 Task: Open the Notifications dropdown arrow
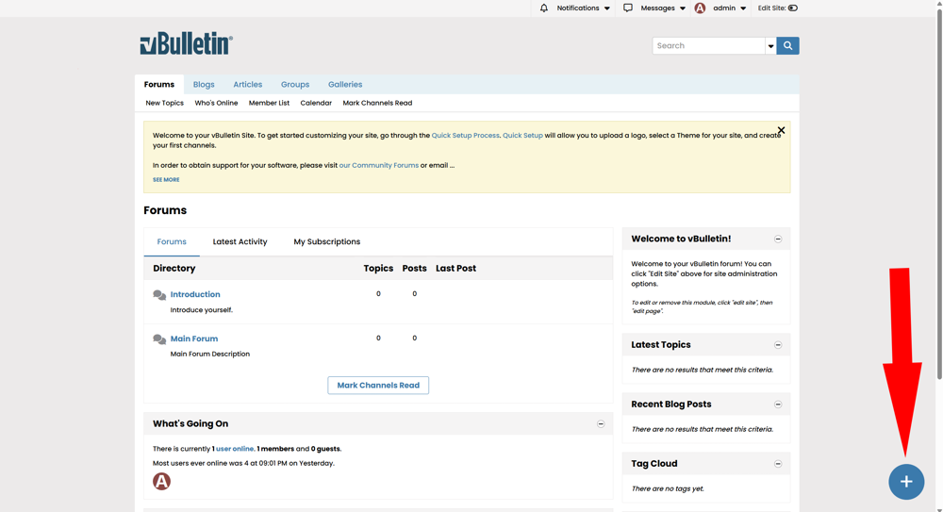pos(606,8)
